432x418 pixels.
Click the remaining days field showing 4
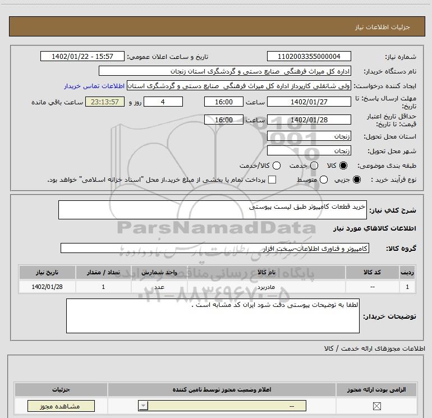pyautogui.click(x=163, y=102)
